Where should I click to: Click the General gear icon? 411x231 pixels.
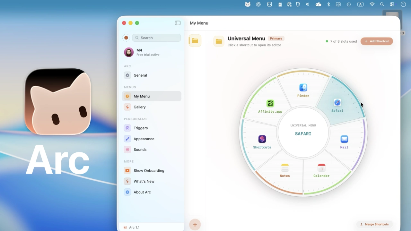pyautogui.click(x=127, y=75)
